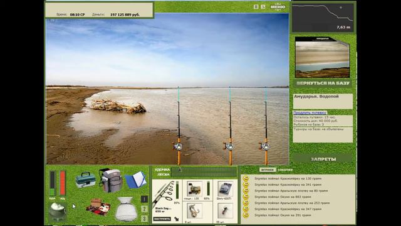Image resolution: width=401 pixels, height=226 pixels.
Task: Click the fishing line package slot
Action: click(225, 188)
